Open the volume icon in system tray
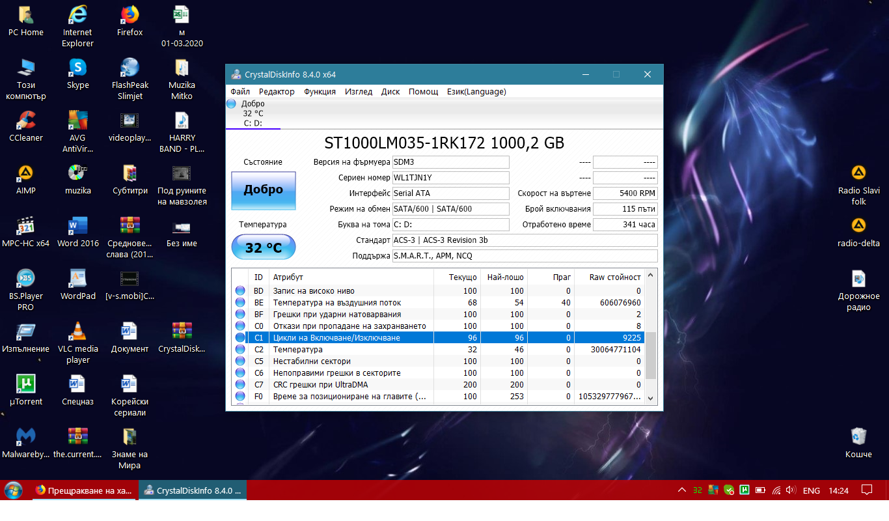This screenshot has width=889, height=521. [791, 490]
